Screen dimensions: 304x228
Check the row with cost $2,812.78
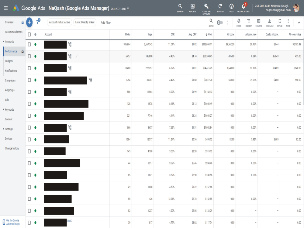29,80
